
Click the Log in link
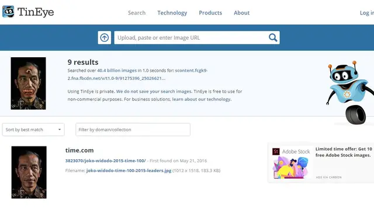(x=367, y=13)
